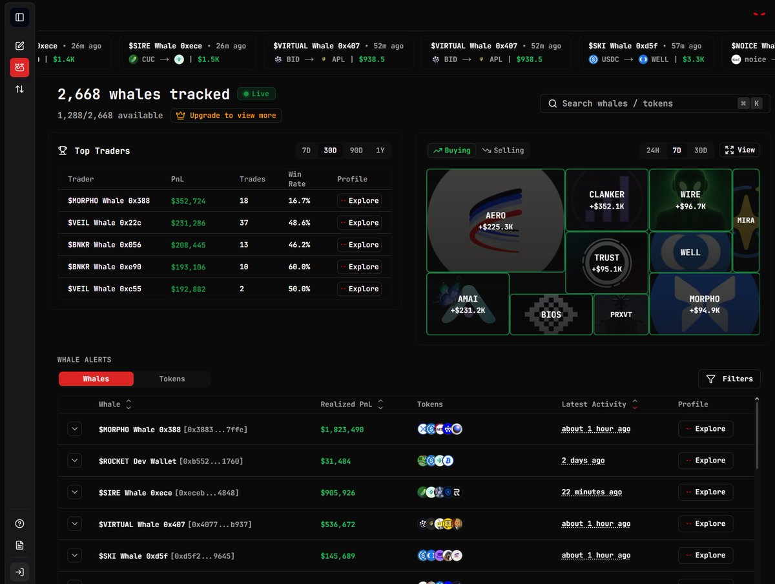Click token icons in $SKI Whale row

pyautogui.click(x=440, y=556)
